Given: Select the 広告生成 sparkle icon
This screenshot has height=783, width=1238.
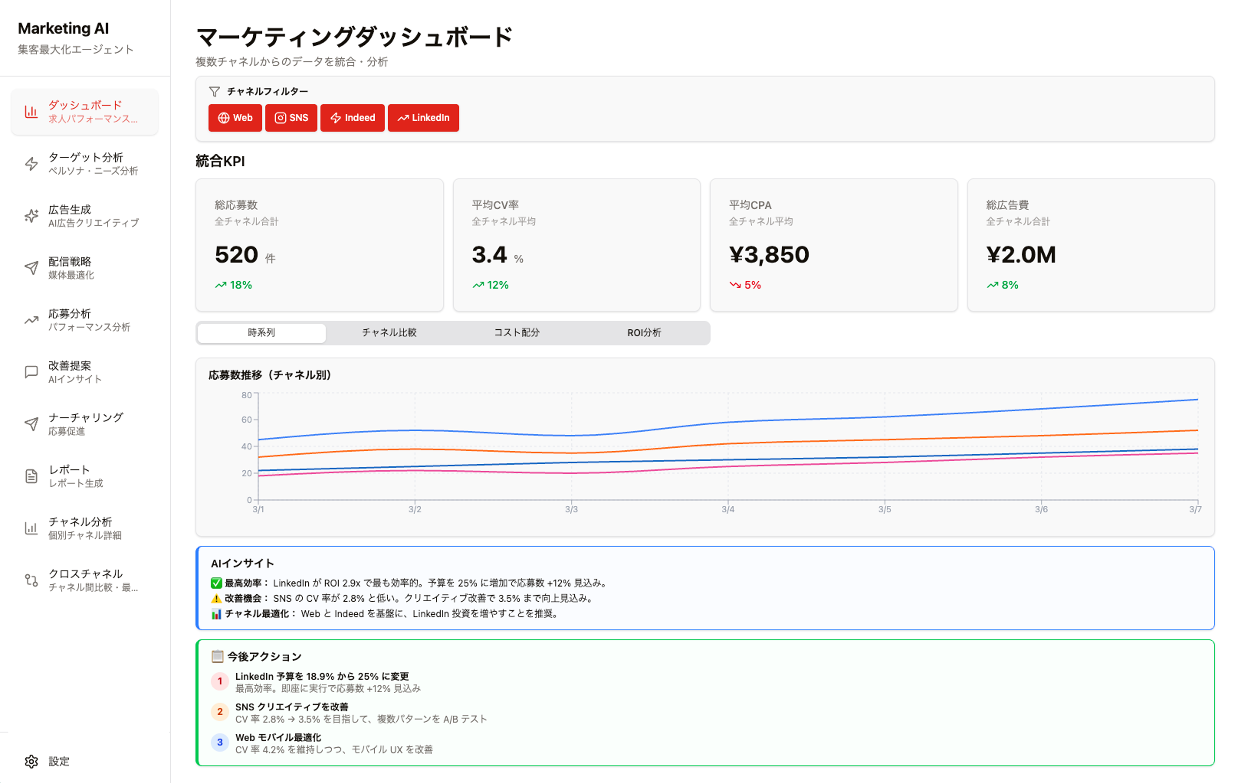Looking at the screenshot, I should (31, 216).
